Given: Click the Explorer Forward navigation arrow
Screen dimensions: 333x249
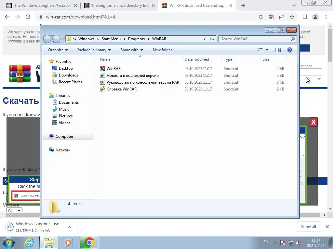Looking at the screenshot, I should (57, 39).
